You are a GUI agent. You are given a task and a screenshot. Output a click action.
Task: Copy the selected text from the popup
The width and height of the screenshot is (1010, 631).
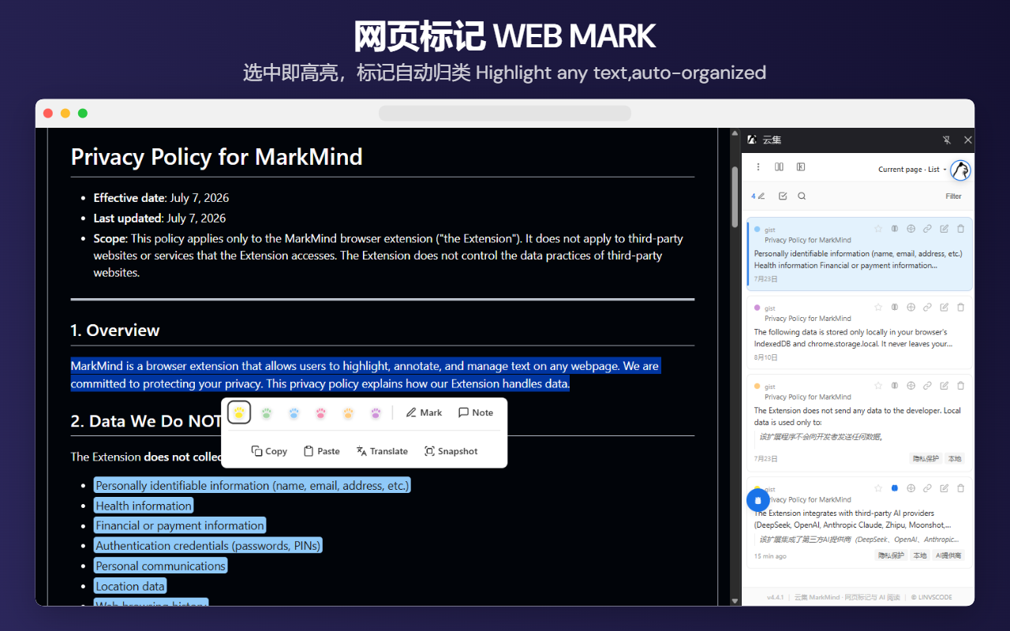point(269,451)
